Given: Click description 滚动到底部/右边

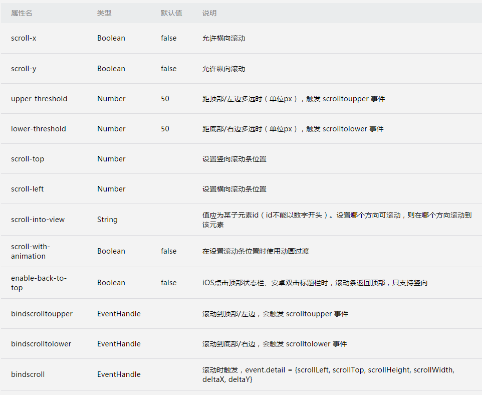Looking at the screenshot, I should (275, 344).
